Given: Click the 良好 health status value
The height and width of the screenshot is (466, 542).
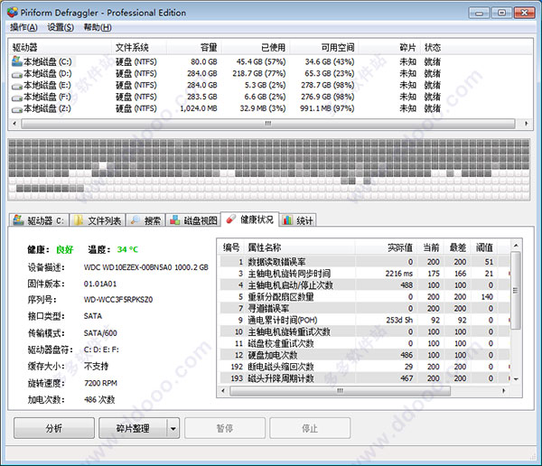Looking at the screenshot, I should click(x=65, y=249).
